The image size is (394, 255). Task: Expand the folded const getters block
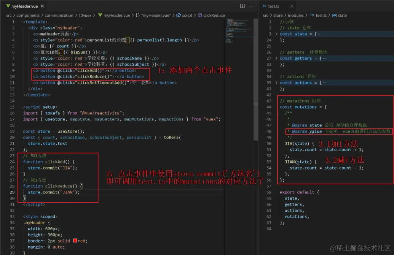point(276,58)
